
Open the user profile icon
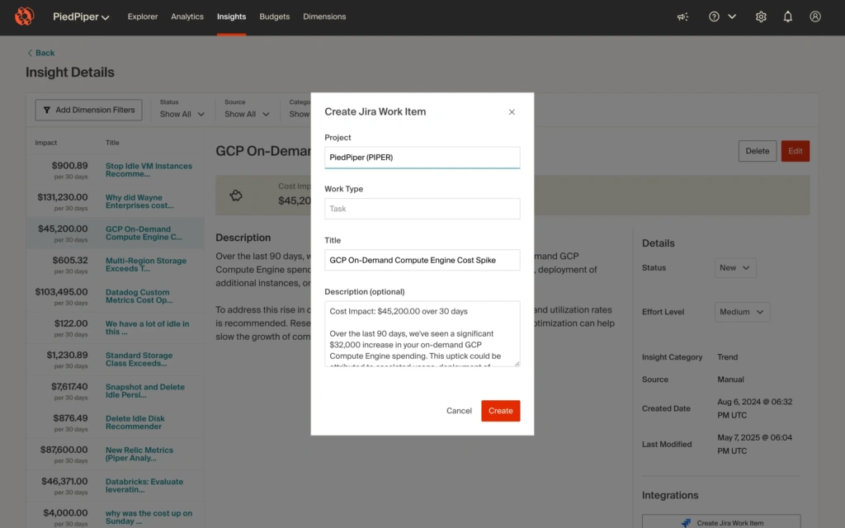[815, 16]
